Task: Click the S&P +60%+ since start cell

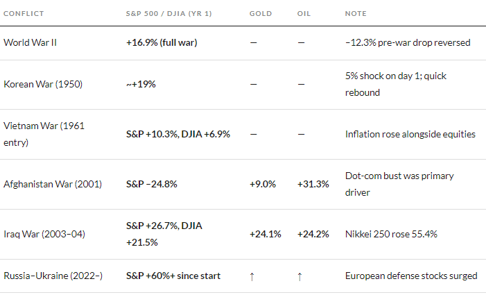Action: (173, 276)
